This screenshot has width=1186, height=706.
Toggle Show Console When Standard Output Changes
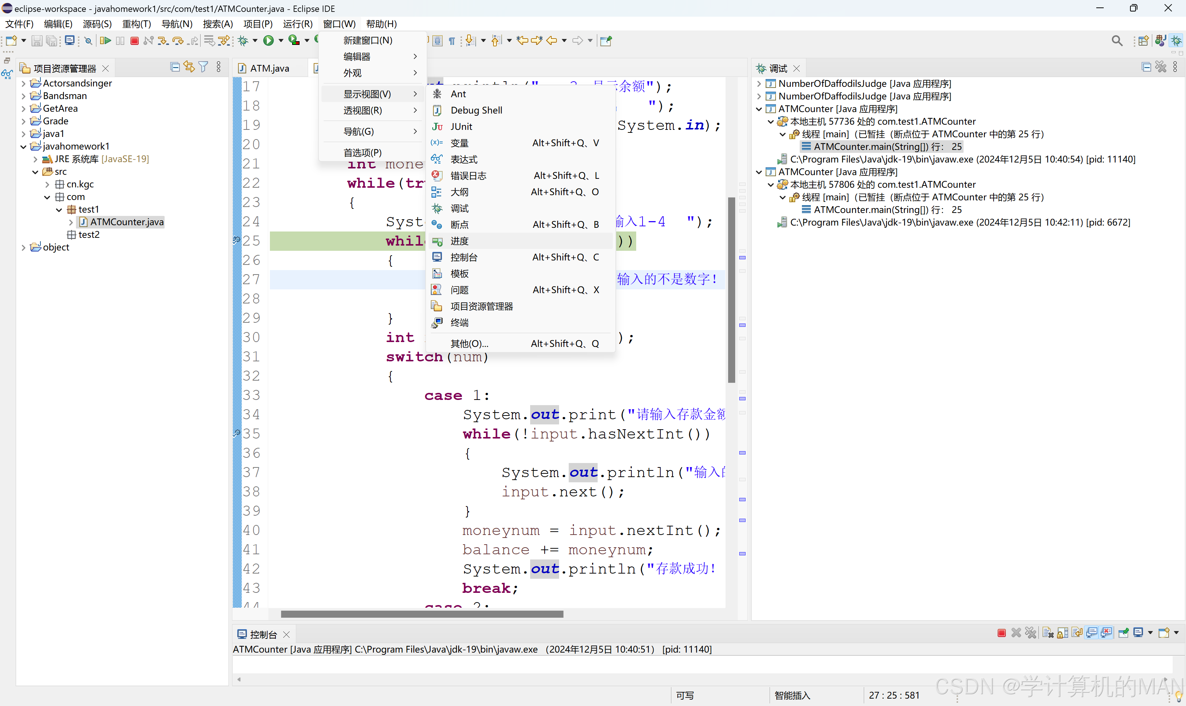[x=1092, y=633]
